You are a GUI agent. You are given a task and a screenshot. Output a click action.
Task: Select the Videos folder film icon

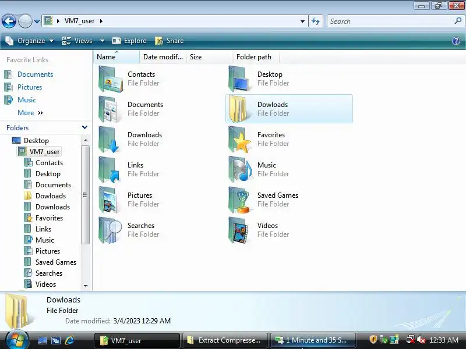coord(238,230)
